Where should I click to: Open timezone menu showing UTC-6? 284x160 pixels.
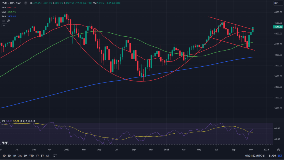pos(258,156)
